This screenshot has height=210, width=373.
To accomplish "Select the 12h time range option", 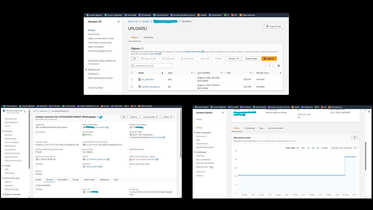I will click(x=303, y=148).
